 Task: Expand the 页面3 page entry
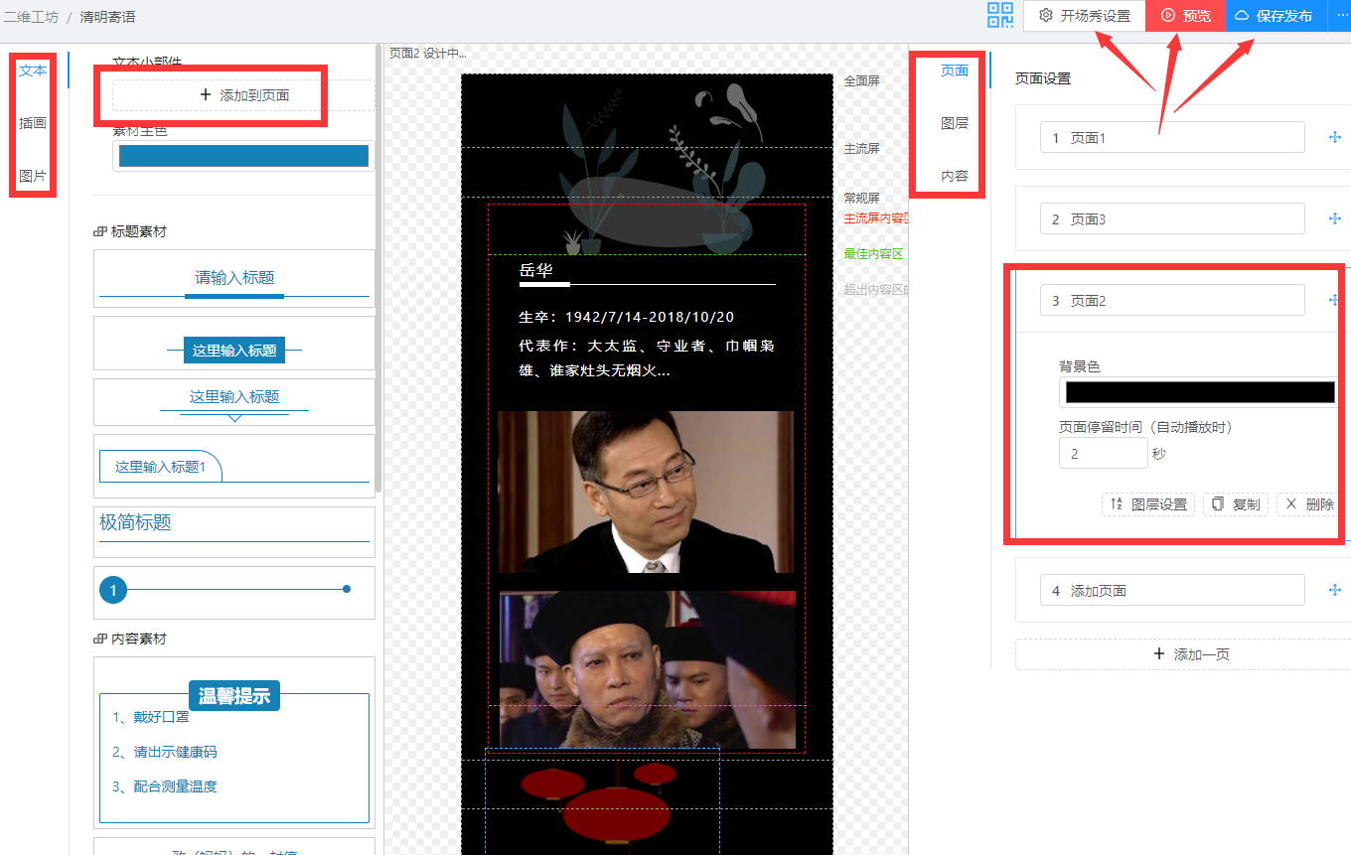(1172, 219)
